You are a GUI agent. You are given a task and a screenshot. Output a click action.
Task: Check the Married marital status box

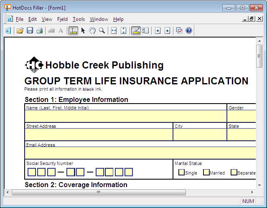click(x=206, y=172)
